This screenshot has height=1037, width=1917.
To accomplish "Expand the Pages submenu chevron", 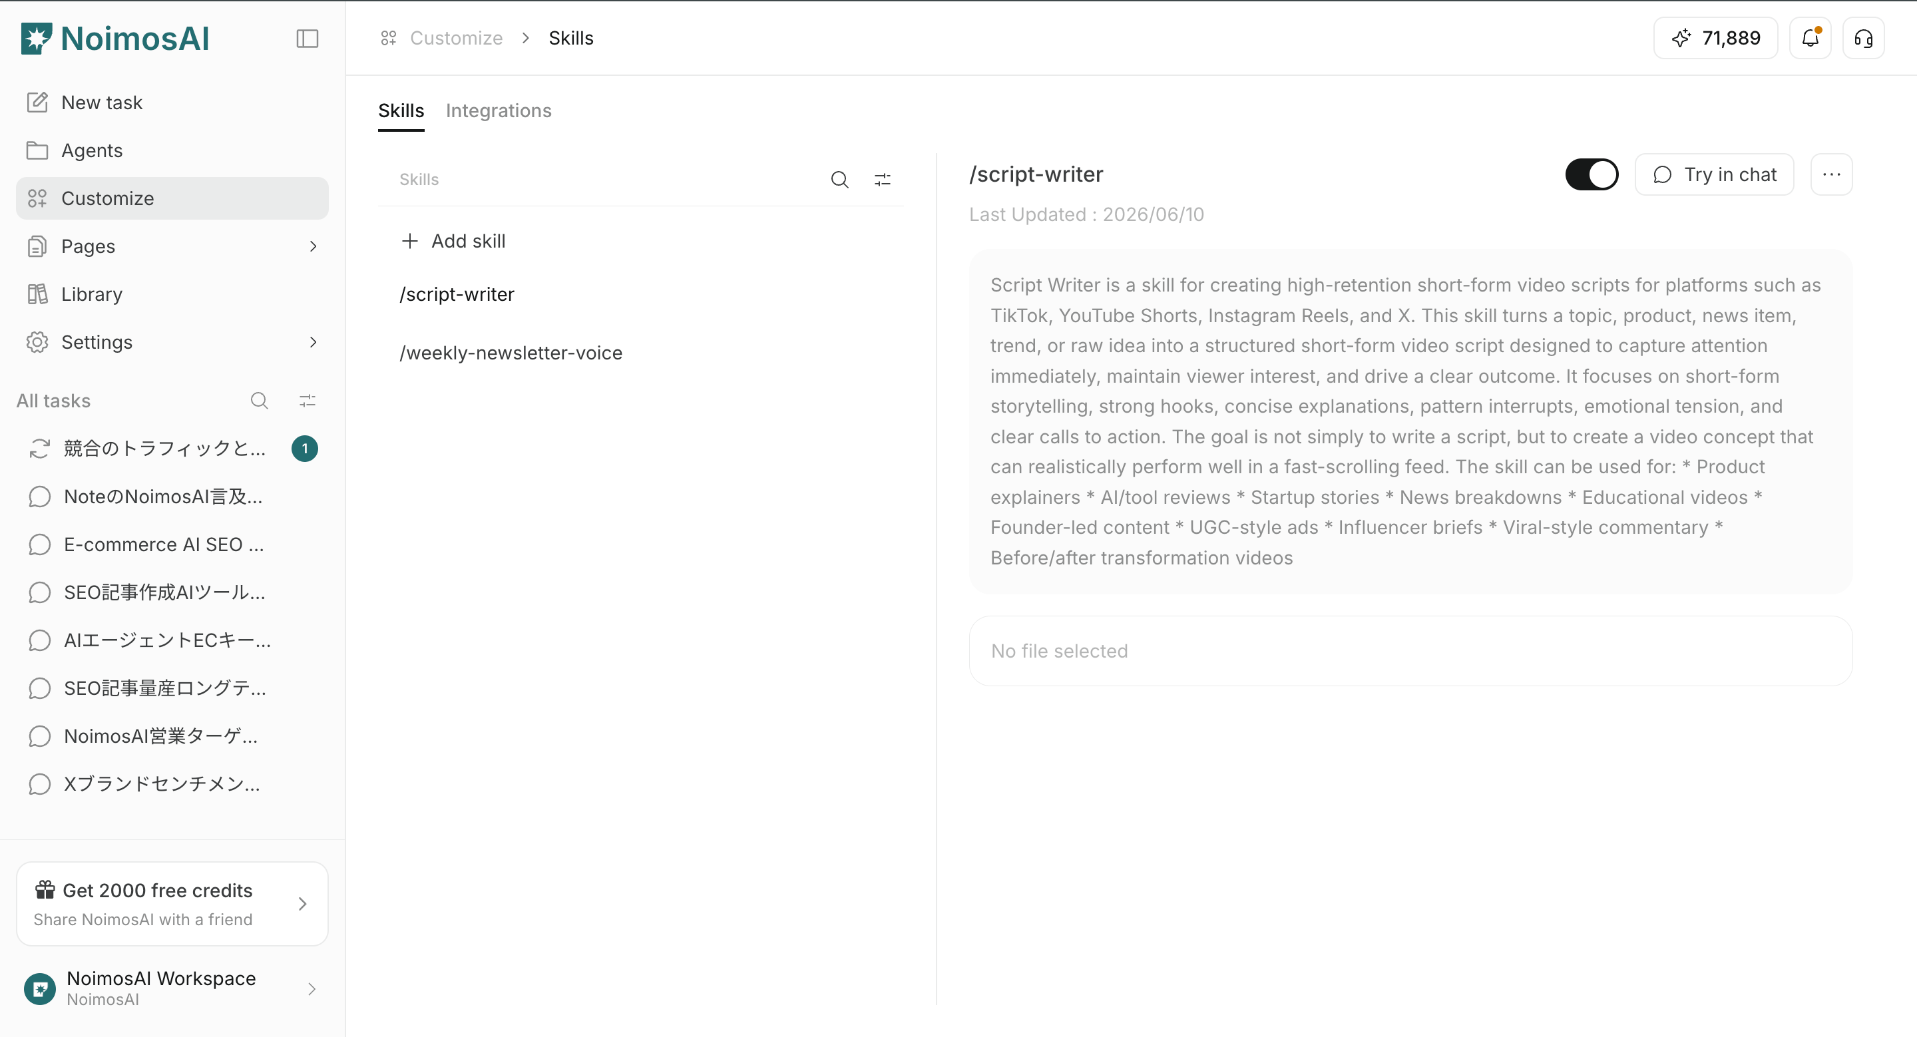I will tap(314, 246).
